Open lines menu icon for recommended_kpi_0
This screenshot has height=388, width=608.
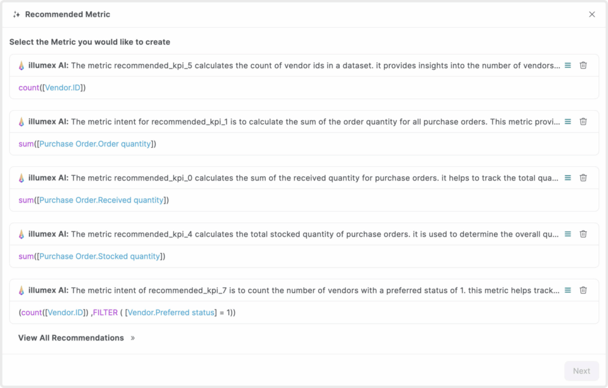[x=568, y=177]
